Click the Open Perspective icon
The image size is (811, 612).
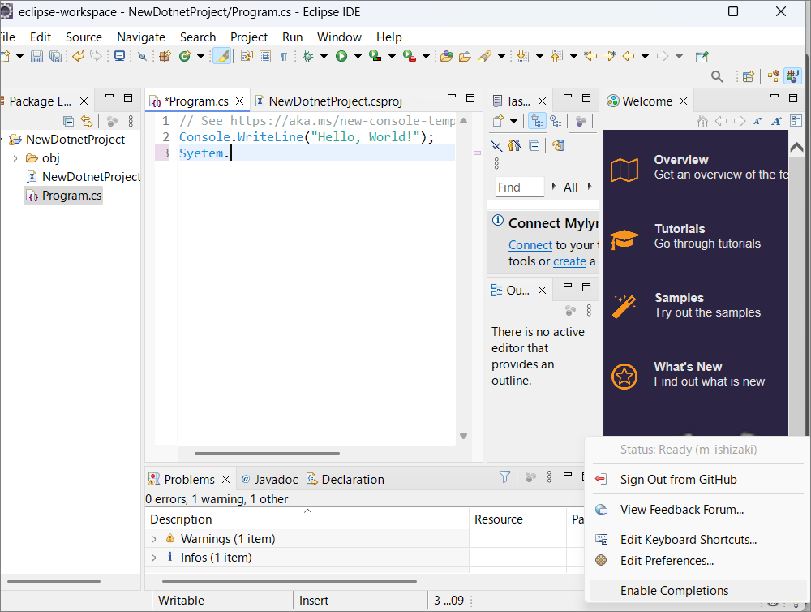749,76
